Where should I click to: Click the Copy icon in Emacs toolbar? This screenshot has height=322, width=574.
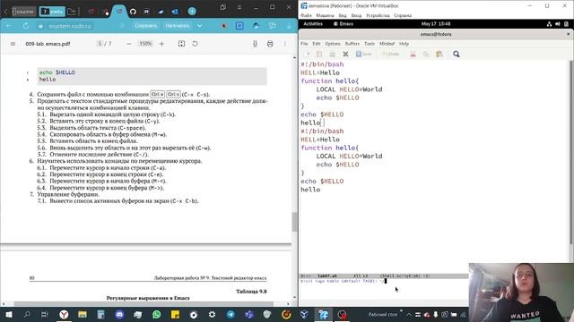pos(426,54)
